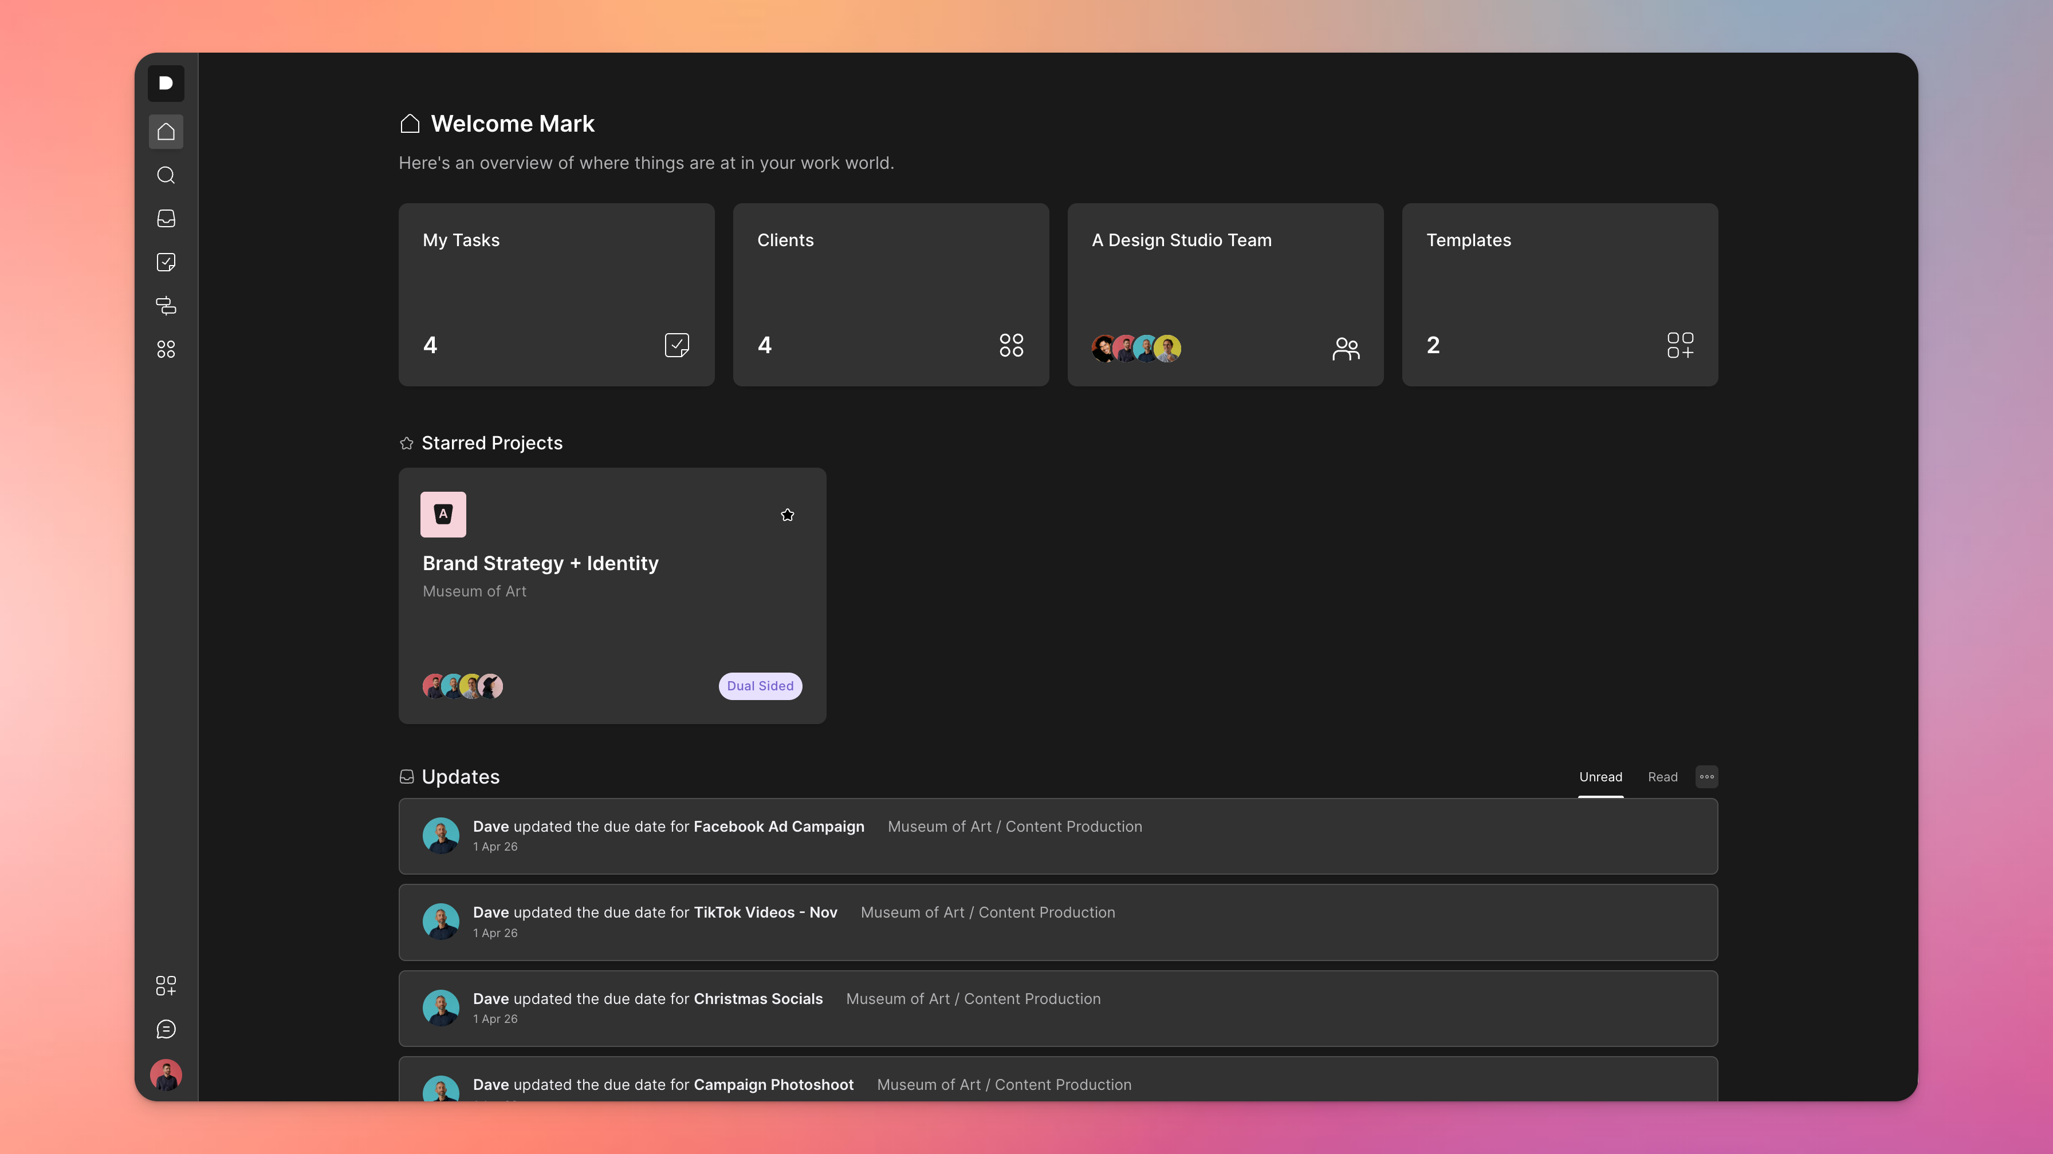Click Museum of Art / Content Production on Photoshoot row

(x=1004, y=1085)
